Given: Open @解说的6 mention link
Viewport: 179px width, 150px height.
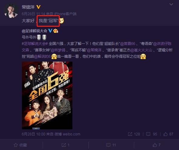Looking at the screenshot, I should click(x=42, y=56).
